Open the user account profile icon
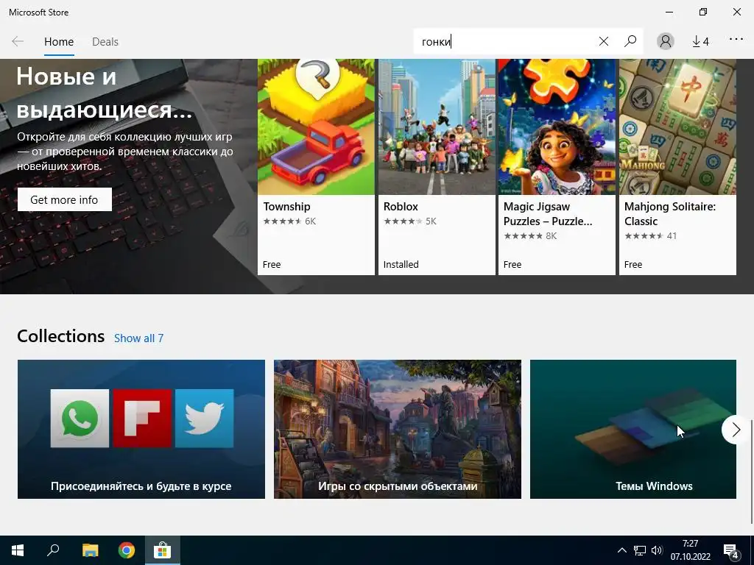The width and height of the screenshot is (754, 565). click(666, 41)
